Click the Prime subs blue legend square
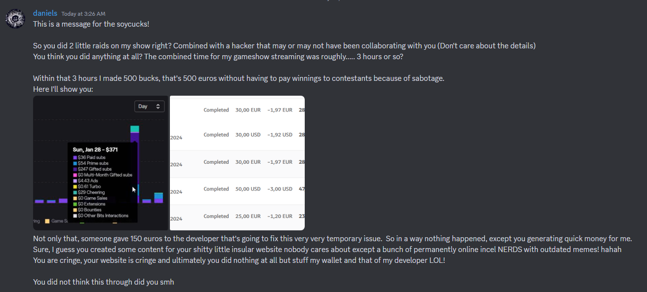The width and height of the screenshot is (647, 292). click(75, 163)
